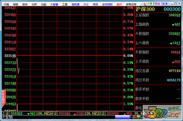Open the 板块 menu
The width and height of the screenshot is (183, 121).
25,5
